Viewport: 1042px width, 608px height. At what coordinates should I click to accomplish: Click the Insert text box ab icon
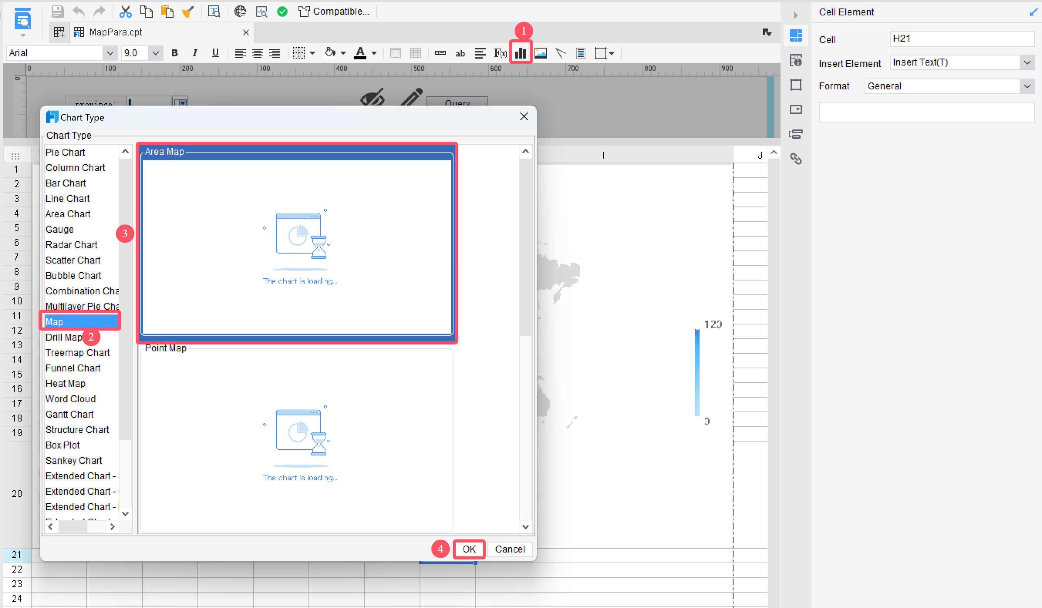(x=460, y=53)
